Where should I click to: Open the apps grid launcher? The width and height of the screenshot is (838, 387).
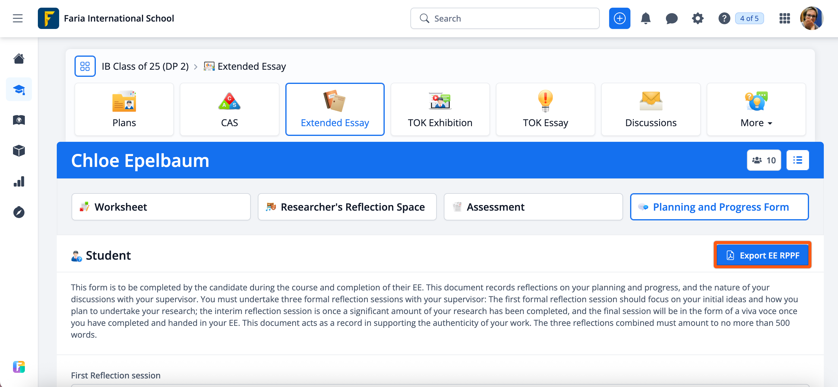784,19
